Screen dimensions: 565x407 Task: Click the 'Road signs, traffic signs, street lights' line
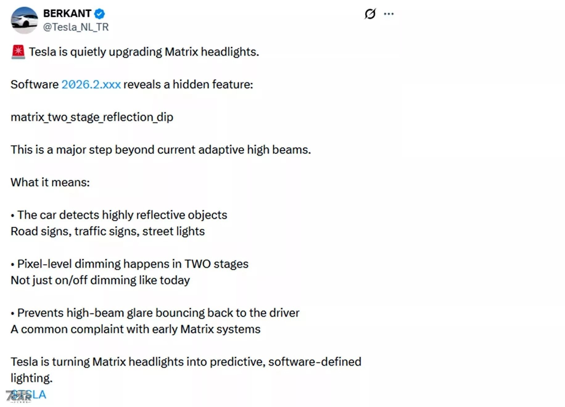point(107,231)
